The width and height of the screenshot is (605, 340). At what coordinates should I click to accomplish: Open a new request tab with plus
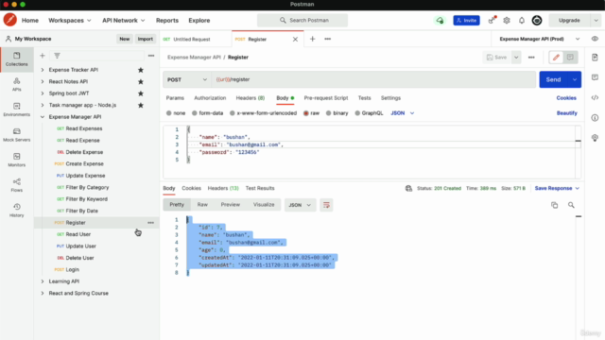(x=312, y=39)
